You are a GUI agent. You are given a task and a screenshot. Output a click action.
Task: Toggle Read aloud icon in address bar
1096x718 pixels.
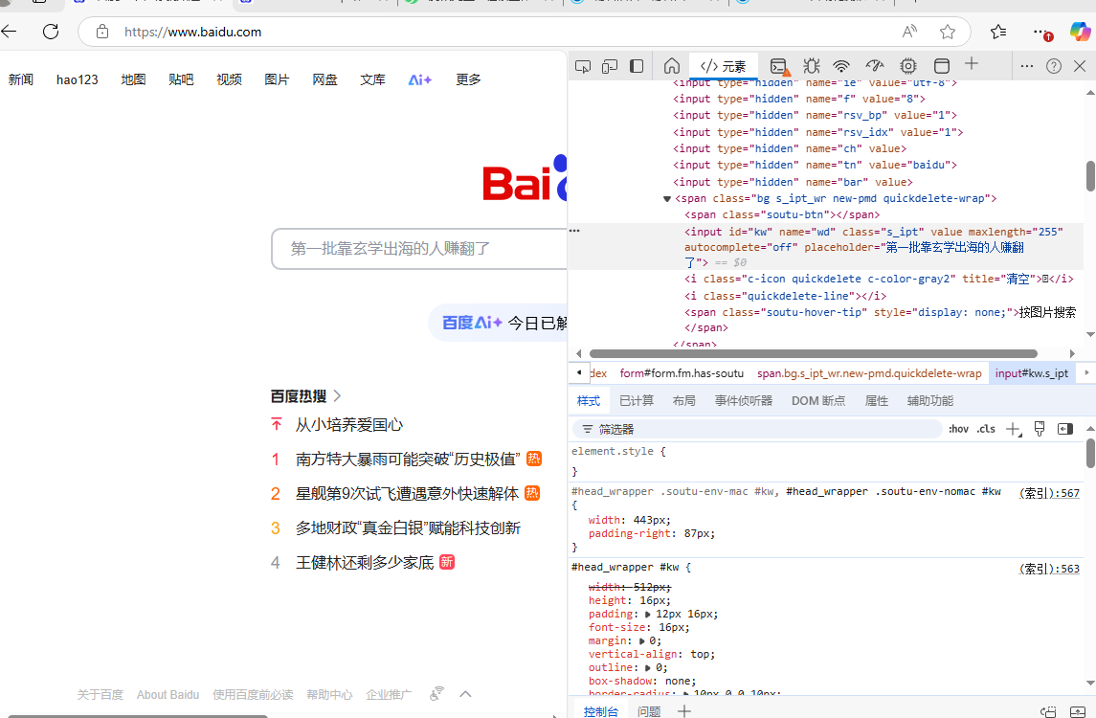point(909,32)
